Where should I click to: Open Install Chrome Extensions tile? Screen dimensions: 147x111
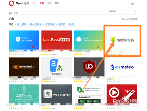[x=89, y=40]
